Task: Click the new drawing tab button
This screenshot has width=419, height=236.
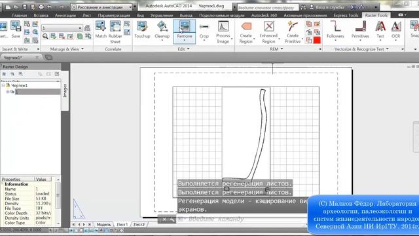Action: tap(49, 57)
